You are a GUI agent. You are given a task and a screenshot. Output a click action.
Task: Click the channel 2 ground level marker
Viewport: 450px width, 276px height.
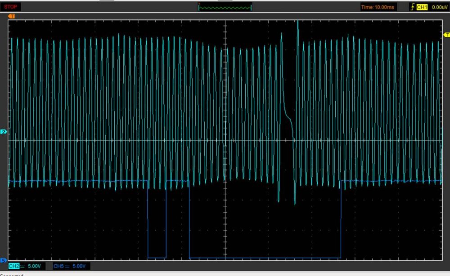click(x=3, y=132)
